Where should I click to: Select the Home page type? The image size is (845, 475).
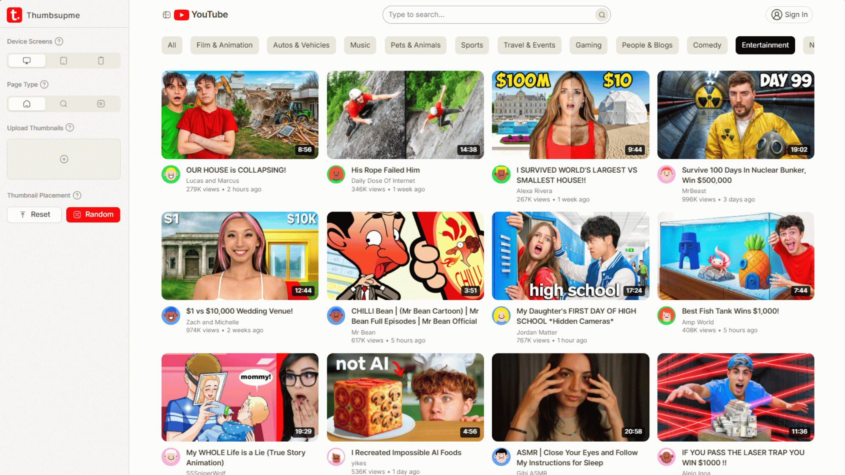(26, 103)
